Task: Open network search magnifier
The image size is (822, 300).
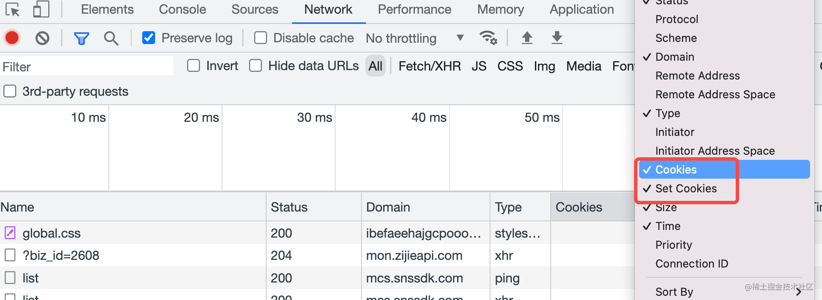Action: (111, 38)
